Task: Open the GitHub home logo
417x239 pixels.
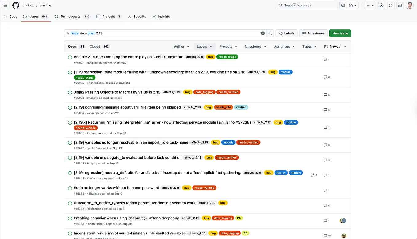Action: coord(15,5)
